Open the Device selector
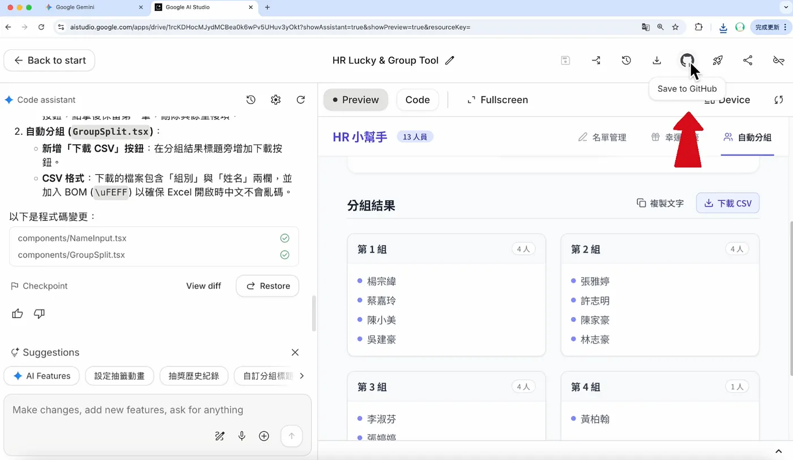Screen dimensions: 793x460 click(727, 100)
